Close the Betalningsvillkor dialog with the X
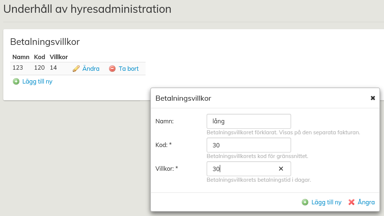384x216 pixels. coord(373,98)
